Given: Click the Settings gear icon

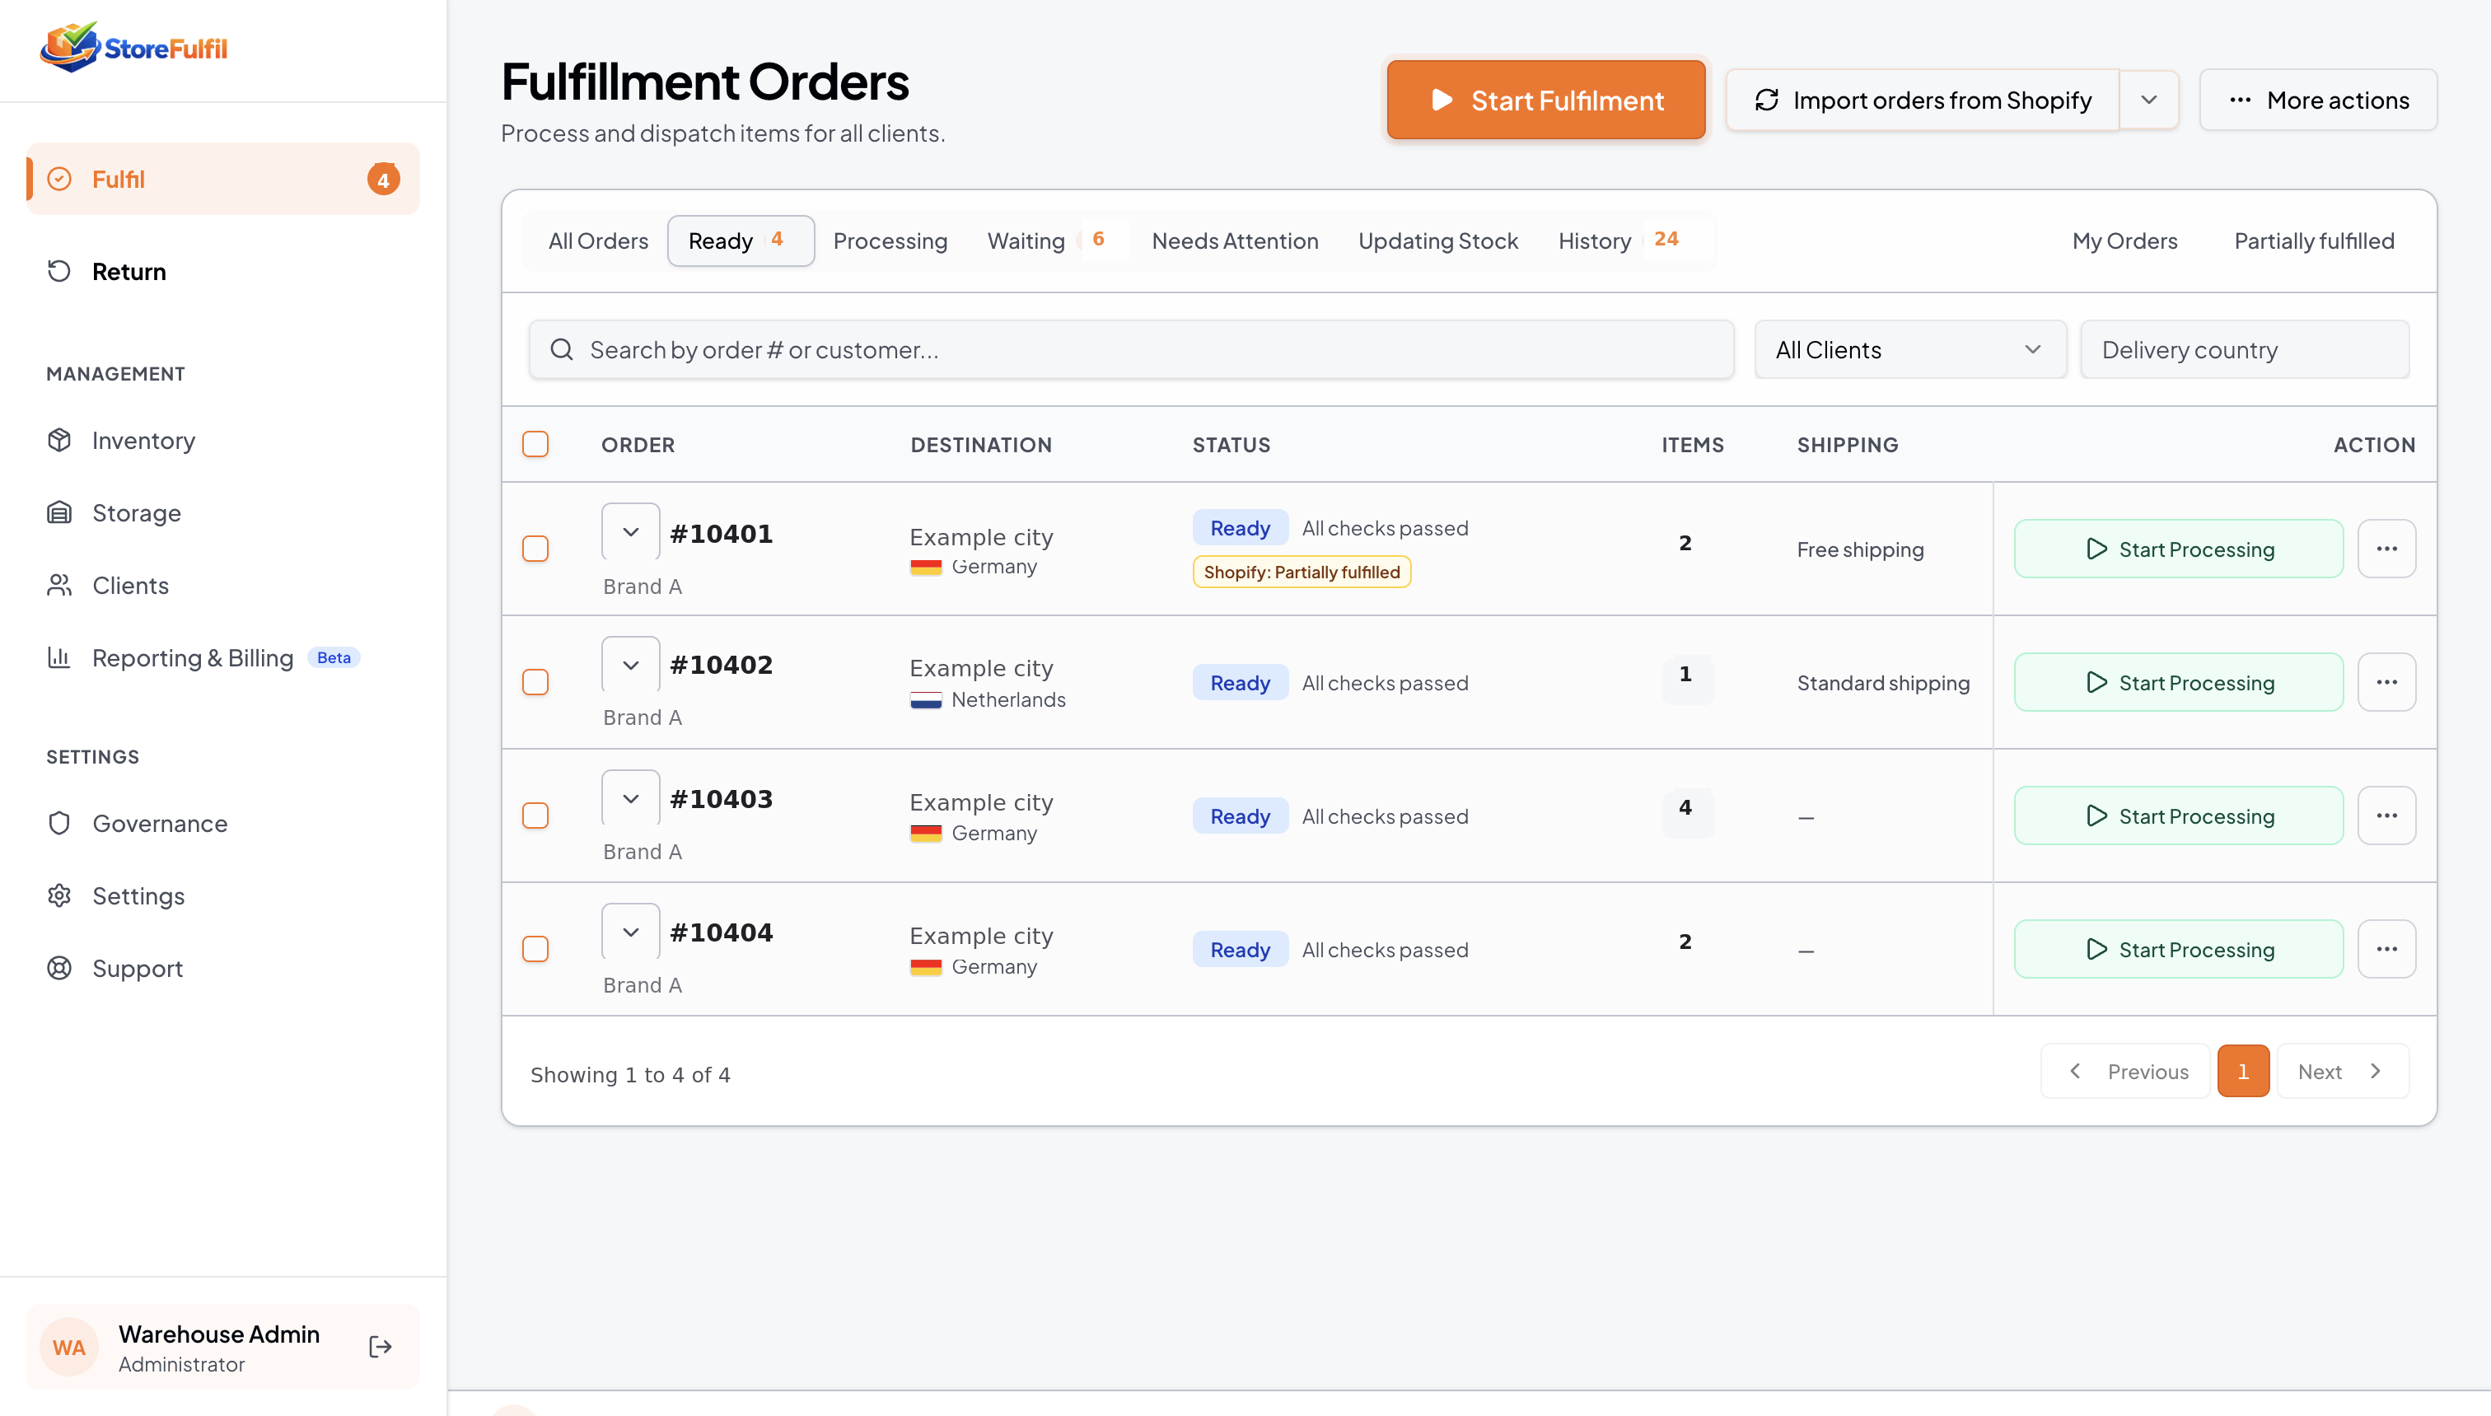Looking at the screenshot, I should pos(59,895).
